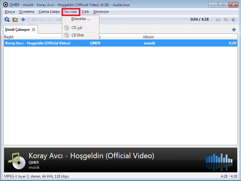
Task: Add files with toolbar plus icon
Action: (23, 19)
